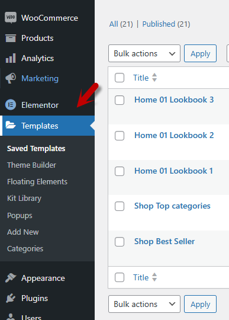
Task: Click the Marketing megaphone icon
Action: (11, 78)
